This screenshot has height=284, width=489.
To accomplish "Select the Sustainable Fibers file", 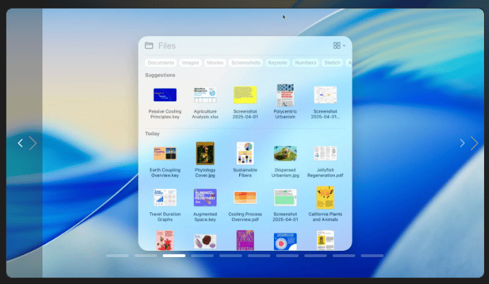I will tap(245, 153).
